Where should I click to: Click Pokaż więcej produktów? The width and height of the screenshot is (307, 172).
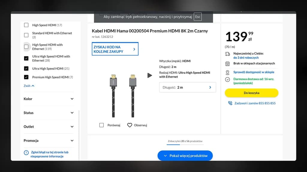point(185,156)
